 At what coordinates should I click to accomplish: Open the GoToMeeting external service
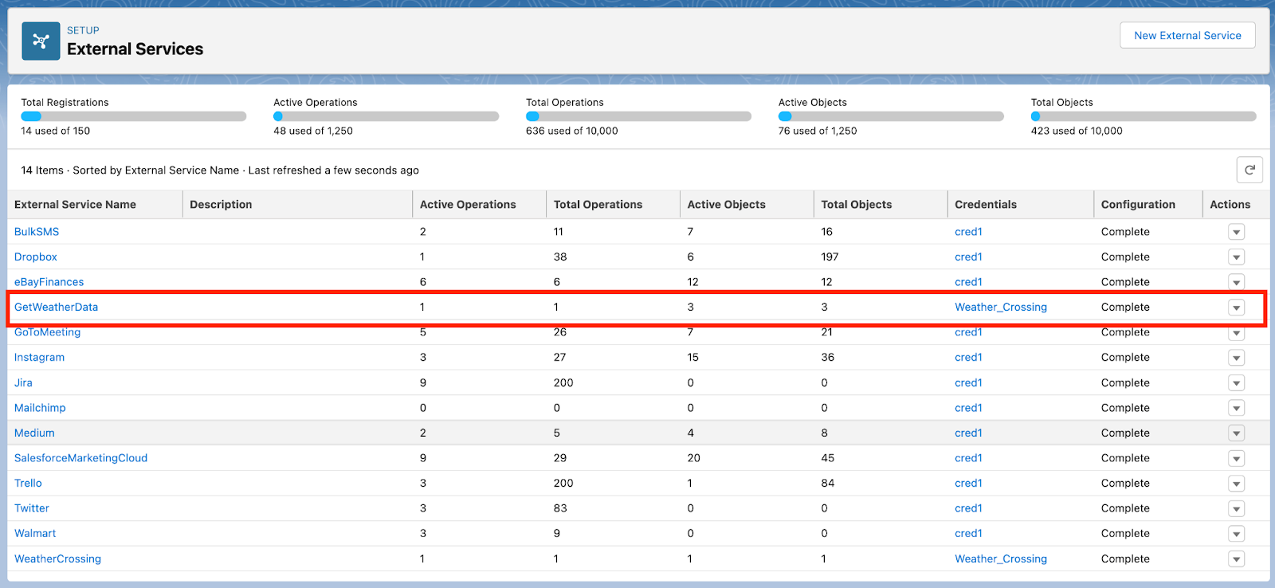point(47,332)
